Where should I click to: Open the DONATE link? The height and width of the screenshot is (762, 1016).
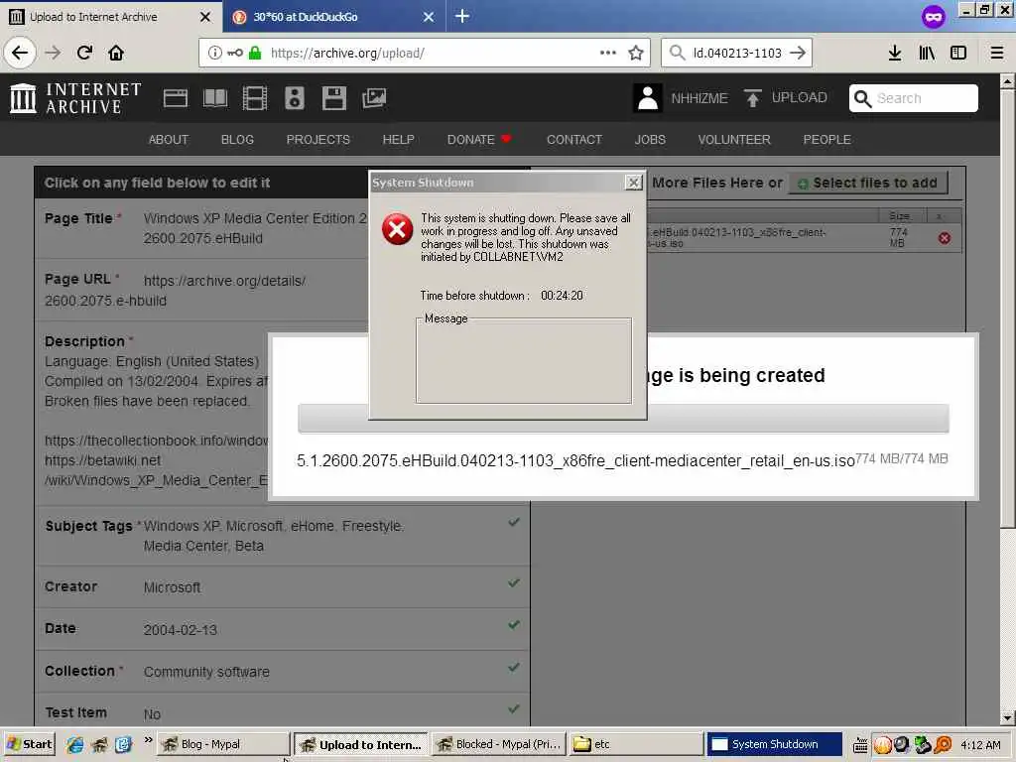tap(479, 139)
